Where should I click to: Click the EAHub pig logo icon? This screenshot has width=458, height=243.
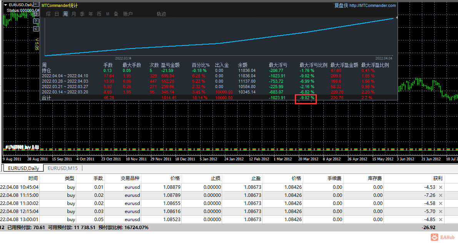click(434, 237)
